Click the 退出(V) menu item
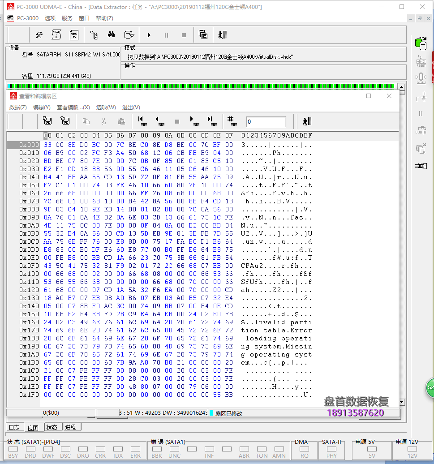This screenshot has height=464, width=434. coord(131,107)
